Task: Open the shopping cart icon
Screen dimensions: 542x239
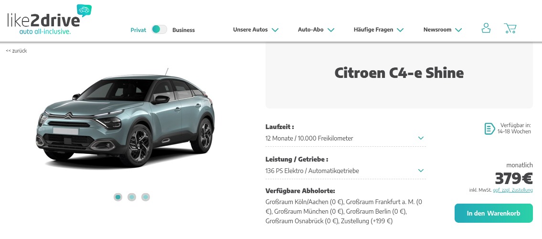Action: [x=510, y=28]
